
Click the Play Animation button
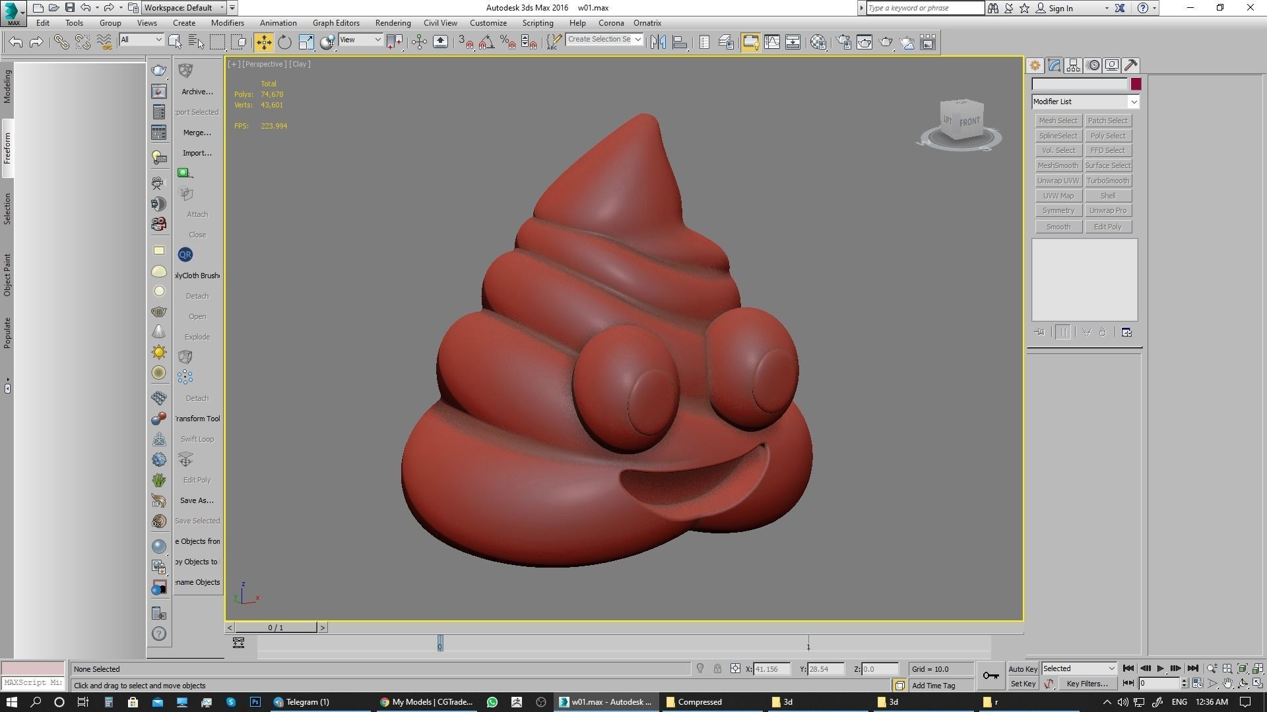1161,668
